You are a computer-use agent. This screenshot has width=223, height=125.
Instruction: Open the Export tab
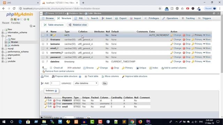click(x=121, y=18)
